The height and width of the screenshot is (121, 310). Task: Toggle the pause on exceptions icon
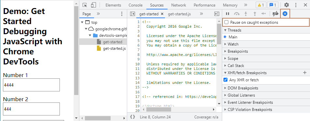click(x=285, y=14)
